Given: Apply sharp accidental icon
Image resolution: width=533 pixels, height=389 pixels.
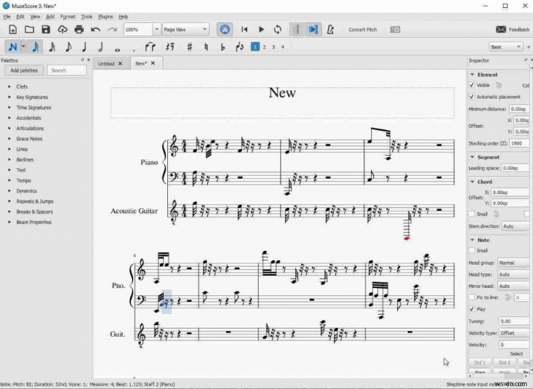Looking at the screenshot, I should coord(190,47).
